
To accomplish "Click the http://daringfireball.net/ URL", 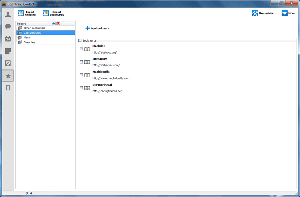I will click(x=108, y=91).
